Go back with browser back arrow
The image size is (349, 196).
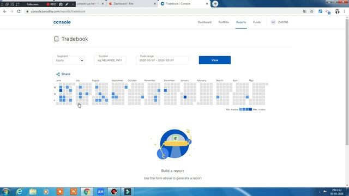click(5, 11)
